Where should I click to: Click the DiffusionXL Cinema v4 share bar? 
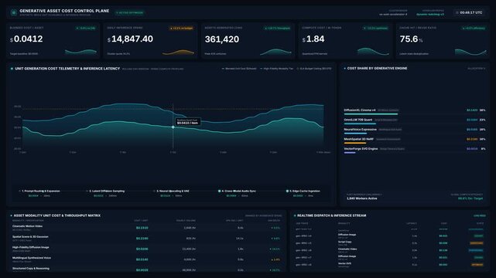(371, 114)
